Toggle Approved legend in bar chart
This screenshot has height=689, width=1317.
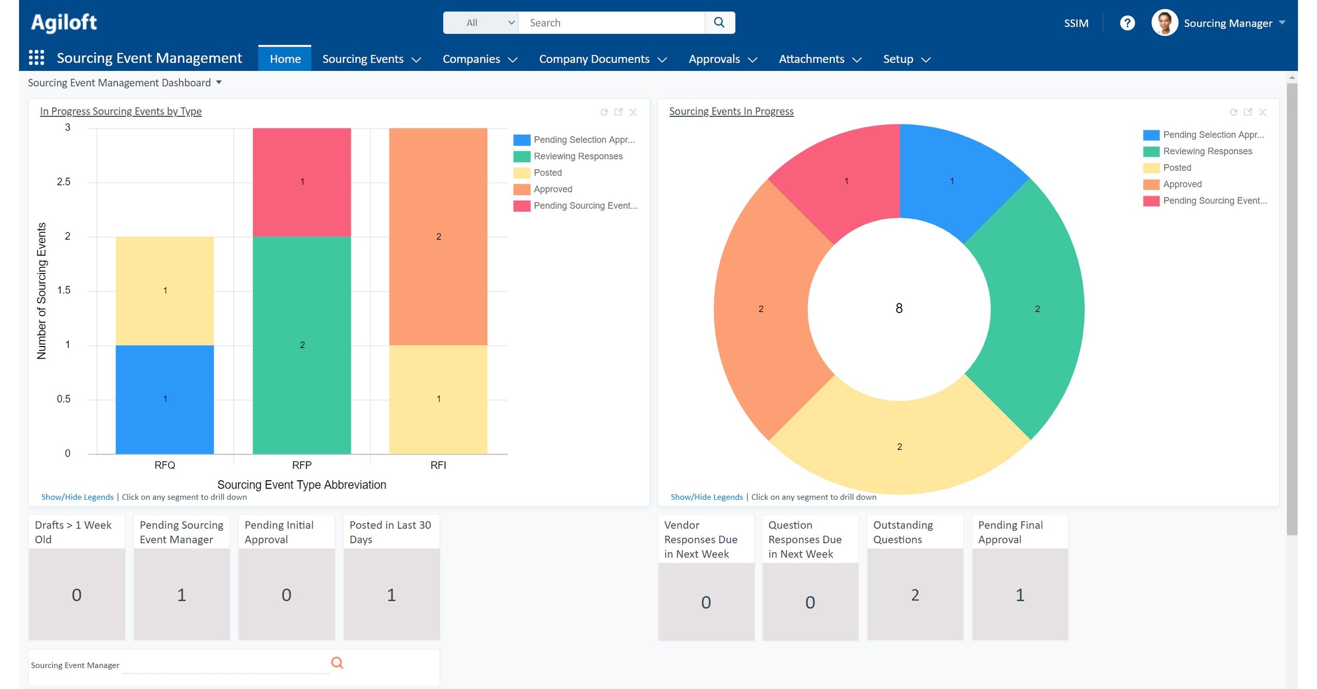coord(542,189)
